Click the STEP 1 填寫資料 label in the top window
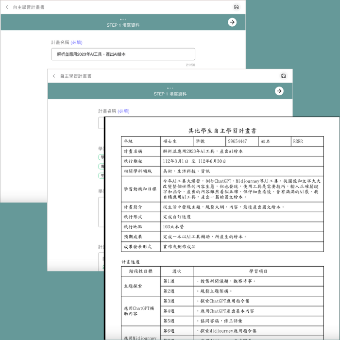340x340 pixels. [x=123, y=25]
